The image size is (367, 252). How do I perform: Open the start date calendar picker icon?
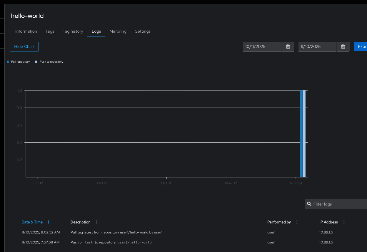[x=288, y=46]
